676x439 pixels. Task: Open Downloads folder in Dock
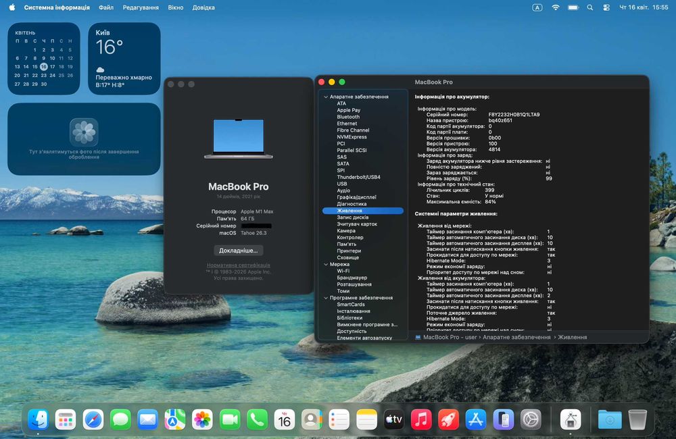click(x=610, y=419)
